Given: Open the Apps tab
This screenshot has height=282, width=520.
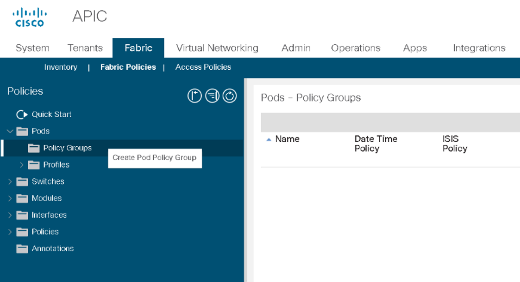Looking at the screenshot, I should (415, 48).
